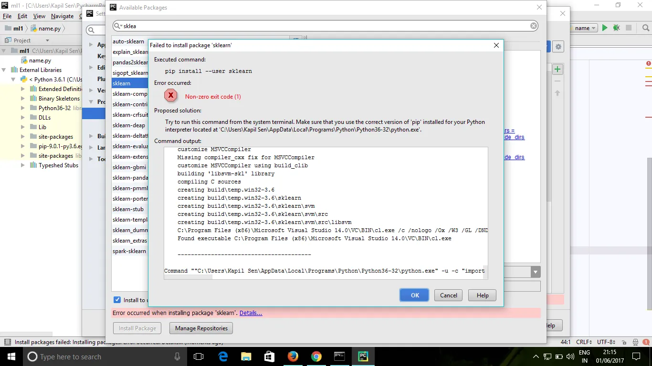The height and width of the screenshot is (366, 652).
Task: Collapse the Python 3.6.1 interpreter node
Action: click(x=14, y=80)
